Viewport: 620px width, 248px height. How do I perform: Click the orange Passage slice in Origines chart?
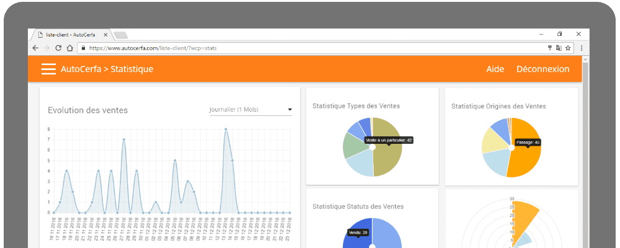pos(527,158)
